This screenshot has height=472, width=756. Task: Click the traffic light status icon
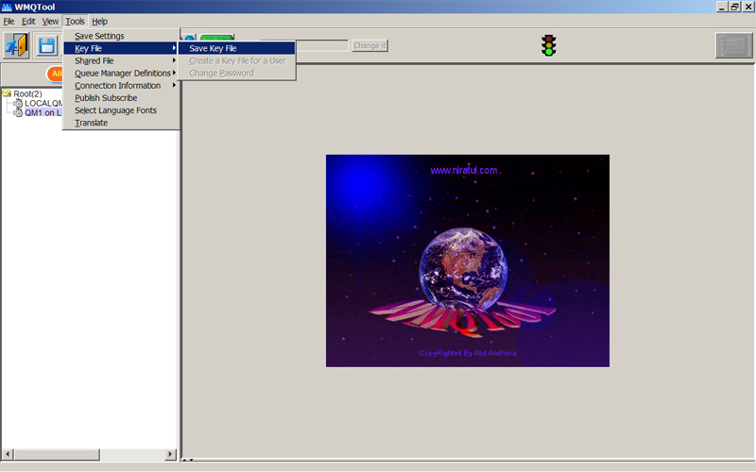pyautogui.click(x=549, y=45)
